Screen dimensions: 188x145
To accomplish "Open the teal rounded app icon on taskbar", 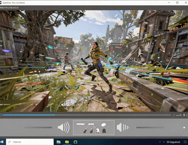I will pos(75,142).
